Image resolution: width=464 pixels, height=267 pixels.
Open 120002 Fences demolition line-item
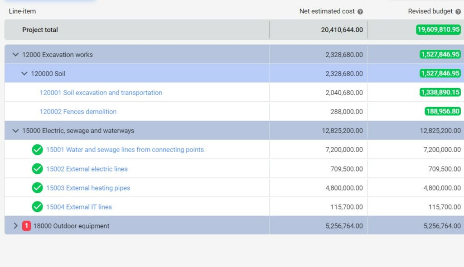78,111
